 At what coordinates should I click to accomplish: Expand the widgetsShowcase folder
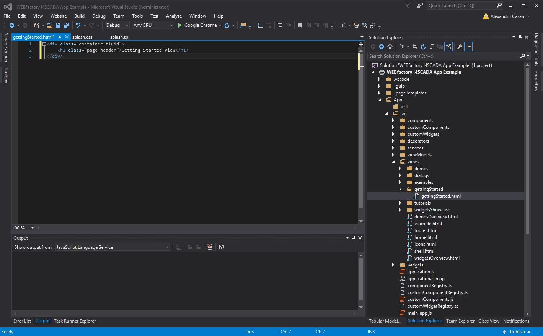(x=400, y=210)
